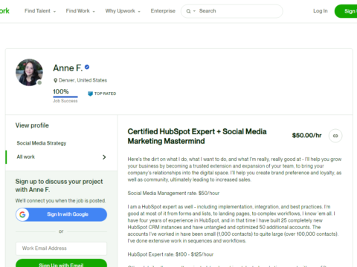Click the "HubSpot Expert rate: $100 - $125/hour" line
Image resolution: width=357 pixels, height=267 pixels.
click(x=170, y=254)
